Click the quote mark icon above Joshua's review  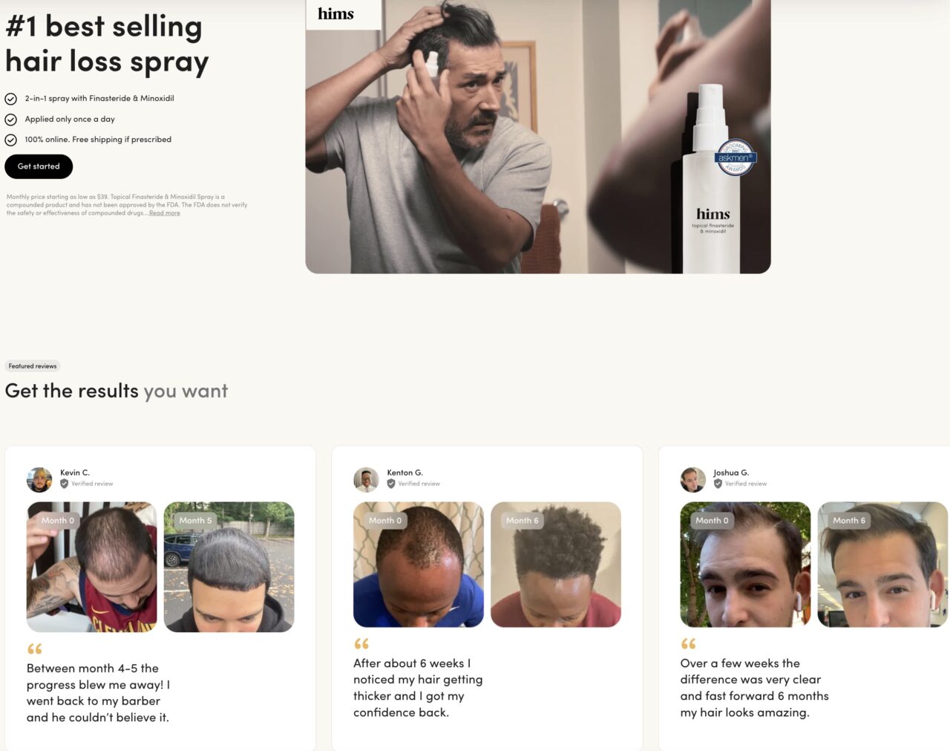pos(689,643)
